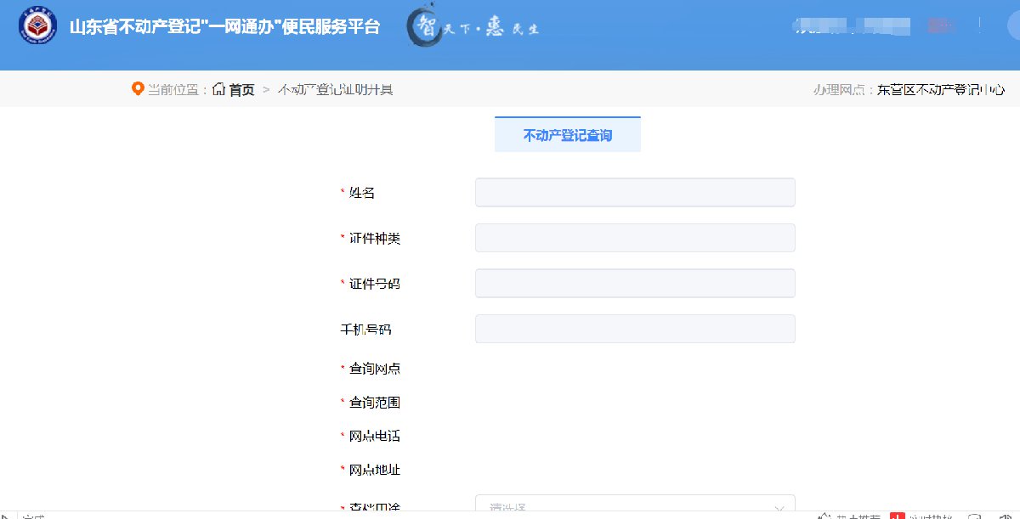Click the 查询网点 field label
The image size is (1020, 519).
pos(374,369)
